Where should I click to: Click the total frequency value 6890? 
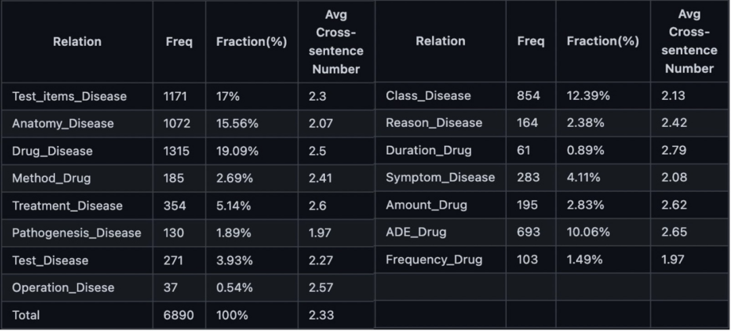point(177,315)
